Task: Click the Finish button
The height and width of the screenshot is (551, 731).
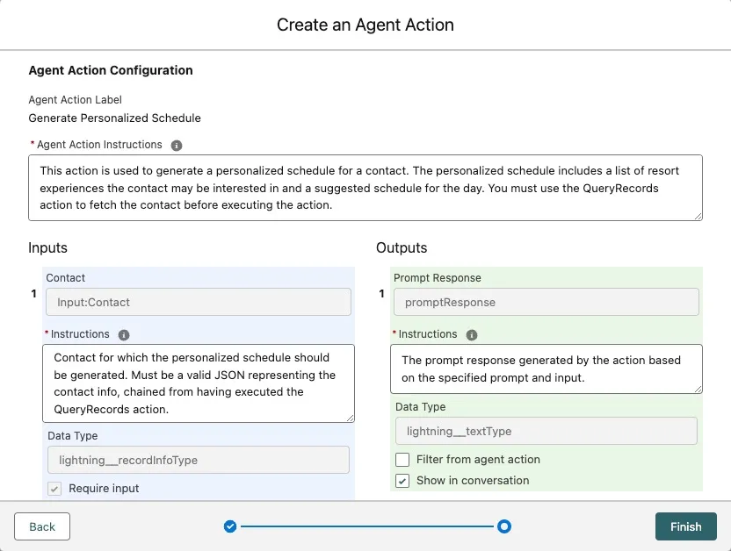Action: 685,526
